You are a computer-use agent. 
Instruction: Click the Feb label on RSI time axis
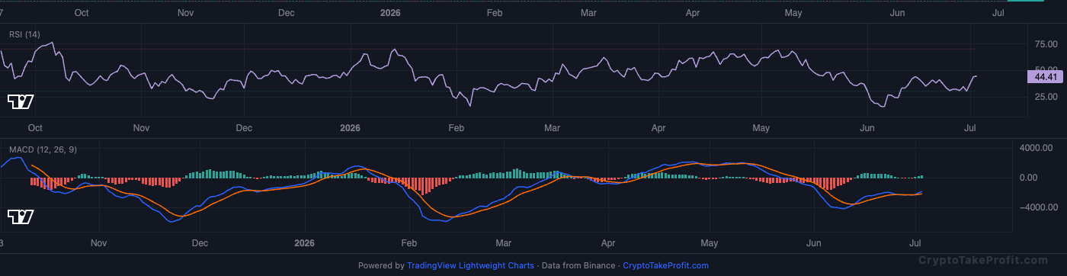[456, 128]
